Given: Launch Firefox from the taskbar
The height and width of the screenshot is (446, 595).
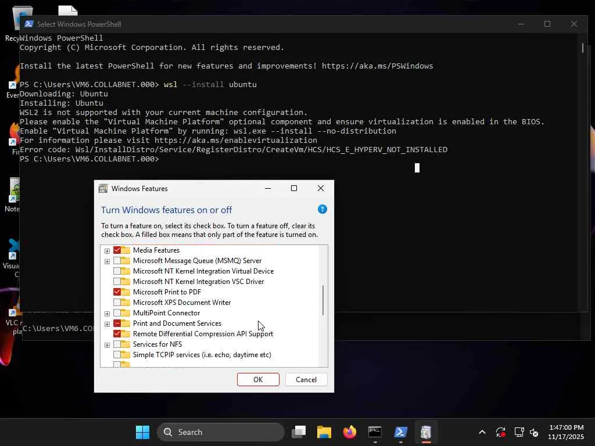Looking at the screenshot, I should [349, 432].
